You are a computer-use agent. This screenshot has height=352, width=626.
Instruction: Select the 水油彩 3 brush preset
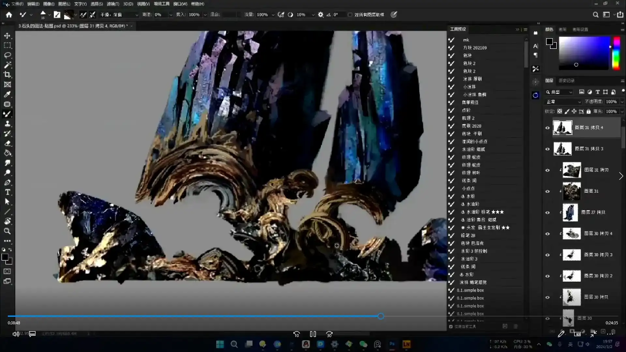[x=469, y=259]
